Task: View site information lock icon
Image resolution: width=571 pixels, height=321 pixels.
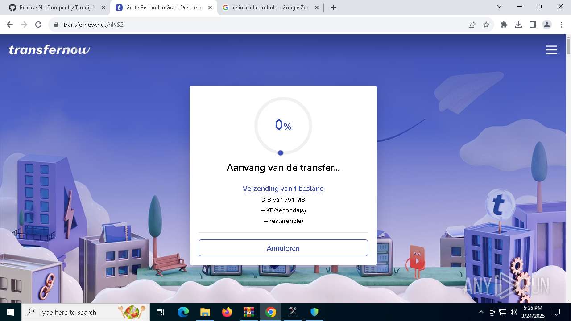Action: (x=56, y=25)
